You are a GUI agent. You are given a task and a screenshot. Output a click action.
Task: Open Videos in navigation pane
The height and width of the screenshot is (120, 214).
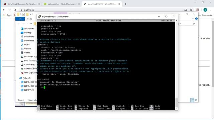25,53
